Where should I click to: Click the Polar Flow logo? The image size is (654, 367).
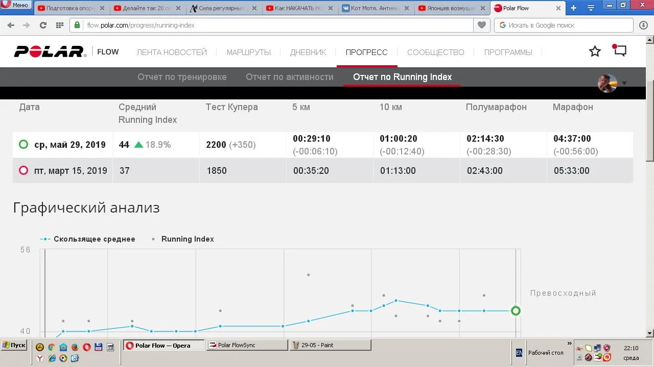click(66, 51)
